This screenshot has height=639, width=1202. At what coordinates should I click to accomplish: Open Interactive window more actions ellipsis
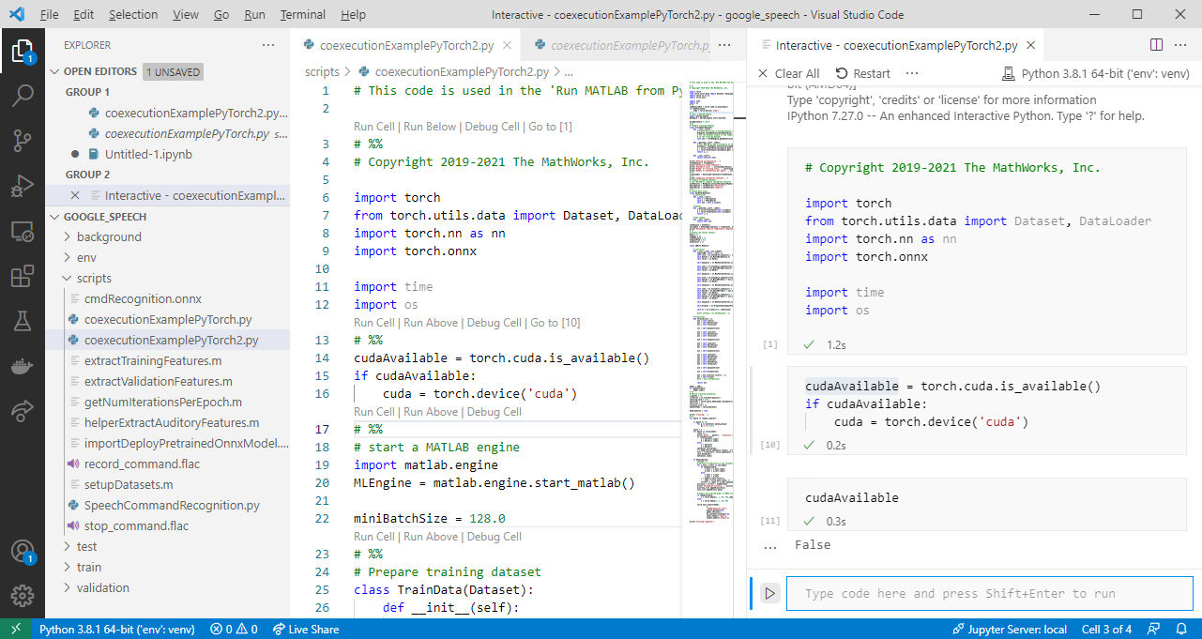[x=1180, y=45]
